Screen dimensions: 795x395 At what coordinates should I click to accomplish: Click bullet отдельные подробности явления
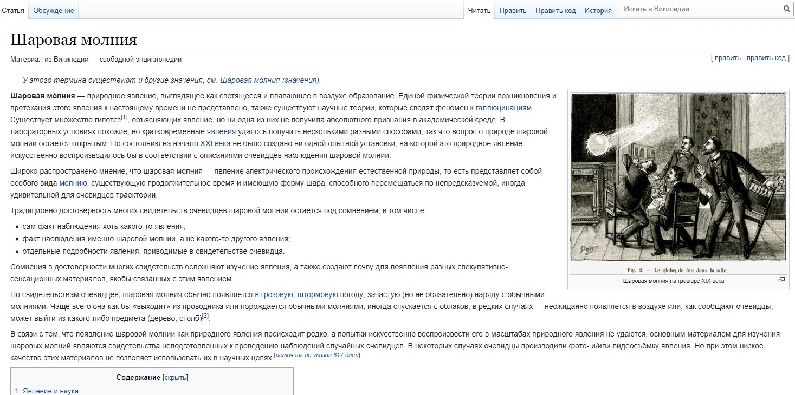(153, 251)
